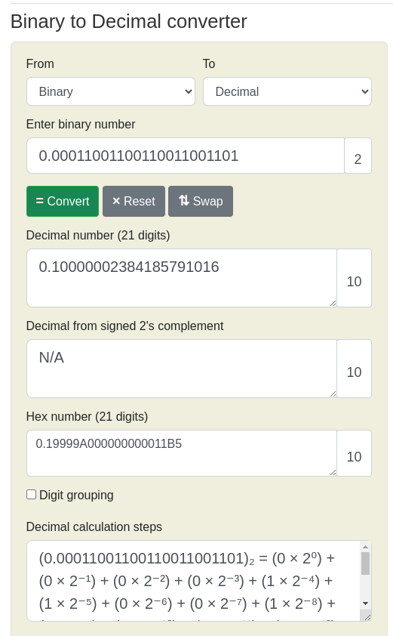Viewport: 393px width, 636px height.
Task: Enable the Digit grouping checkbox
Action: pyautogui.click(x=31, y=495)
